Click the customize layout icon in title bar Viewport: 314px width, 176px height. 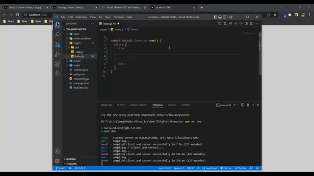click(231, 17)
